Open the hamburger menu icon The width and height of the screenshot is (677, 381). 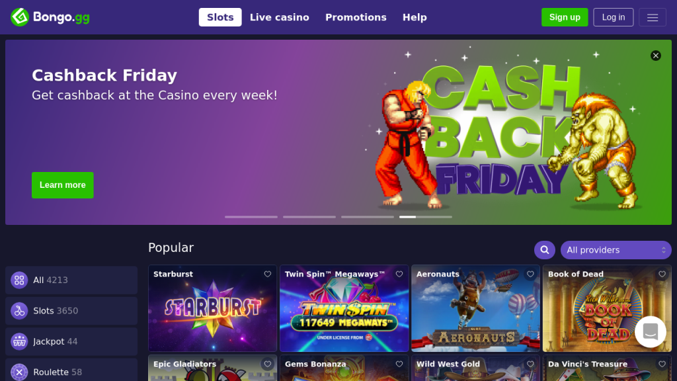tap(653, 17)
